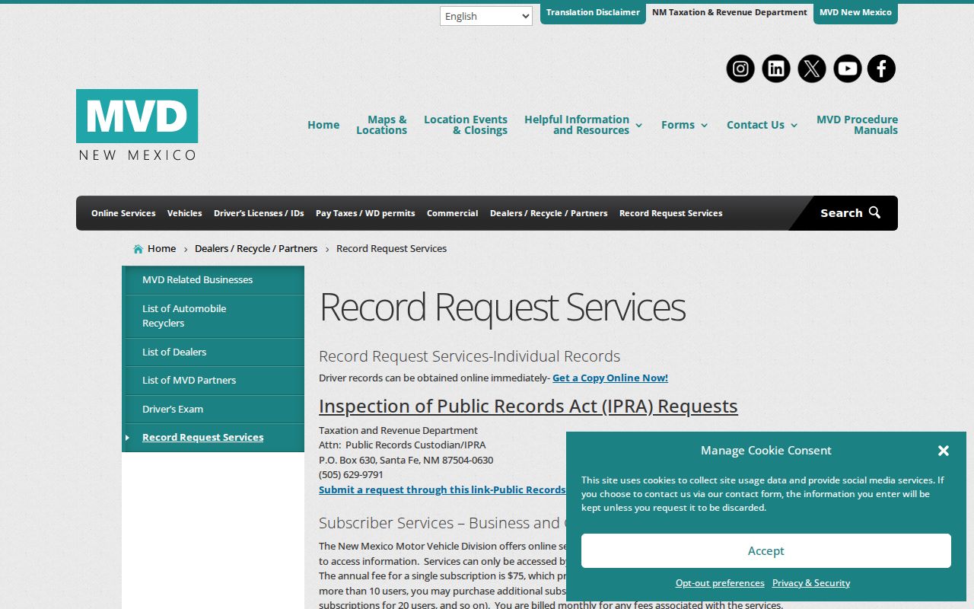Select Online Services in dark navbar
974x609 pixels.
point(123,213)
